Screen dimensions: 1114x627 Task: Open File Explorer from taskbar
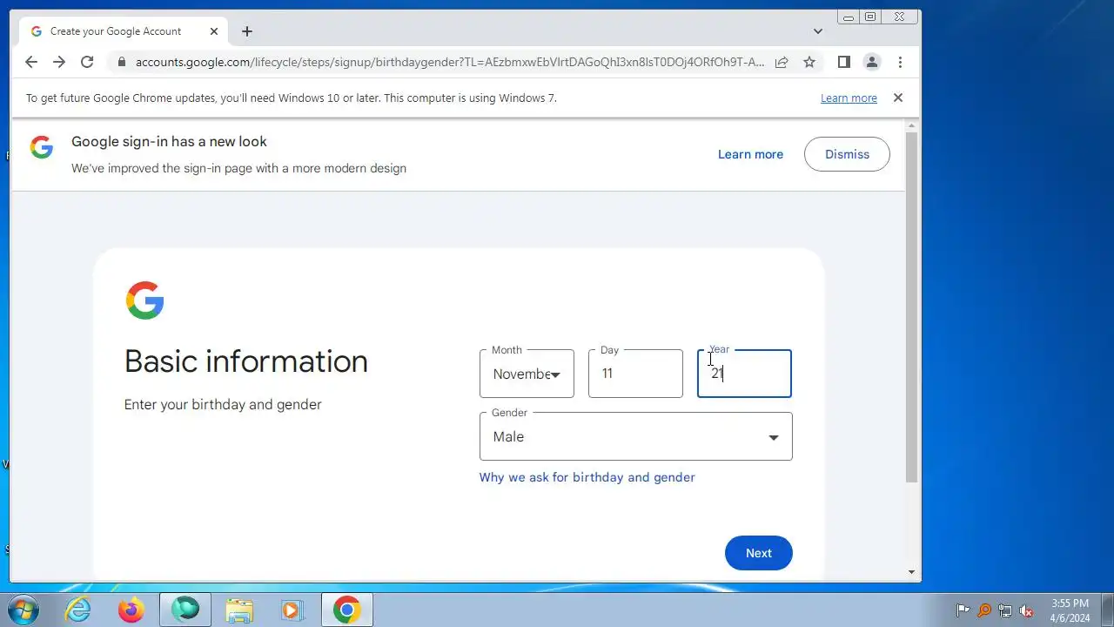pos(239,610)
